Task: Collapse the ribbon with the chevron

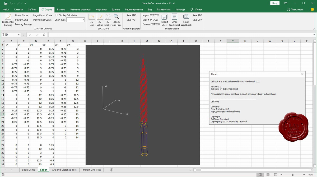Action: pyautogui.click(x=314, y=29)
